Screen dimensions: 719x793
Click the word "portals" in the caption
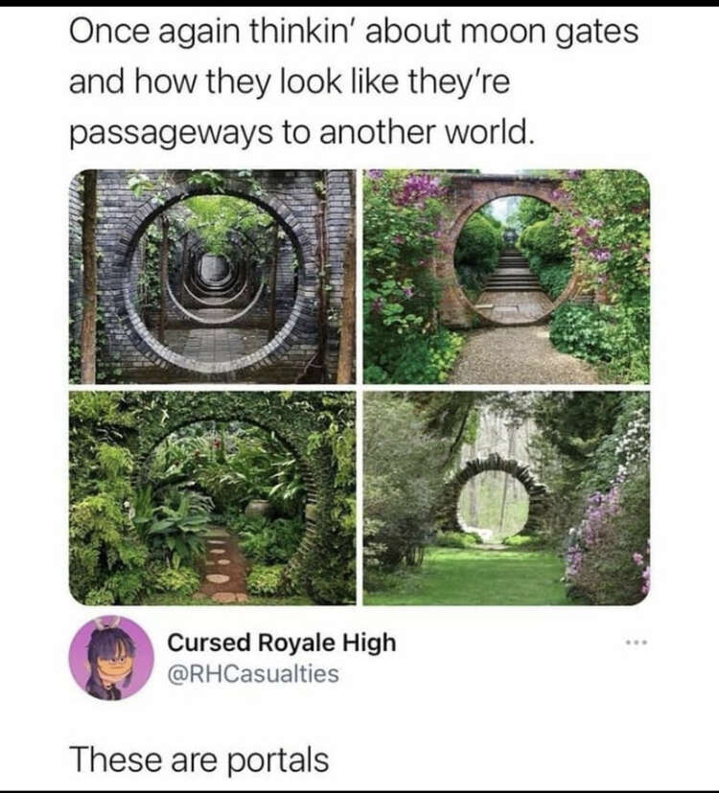[277, 761]
